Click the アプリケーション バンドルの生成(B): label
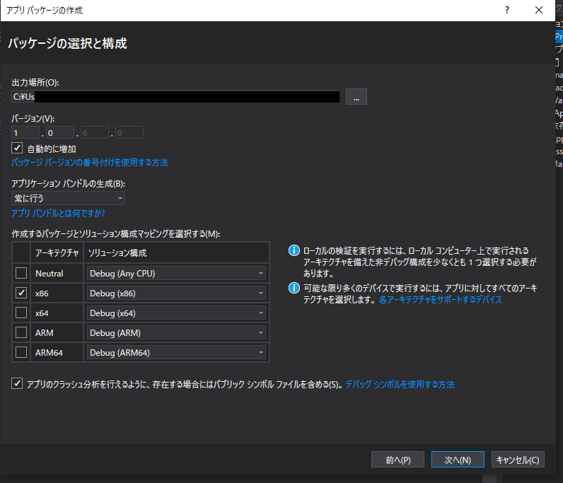The width and height of the screenshot is (563, 483). coord(68,183)
